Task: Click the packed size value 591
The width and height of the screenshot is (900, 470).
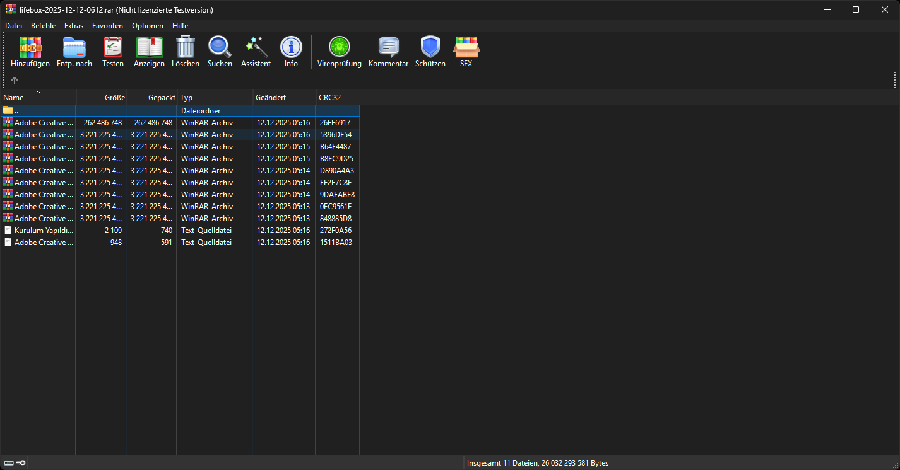Action: coord(167,243)
